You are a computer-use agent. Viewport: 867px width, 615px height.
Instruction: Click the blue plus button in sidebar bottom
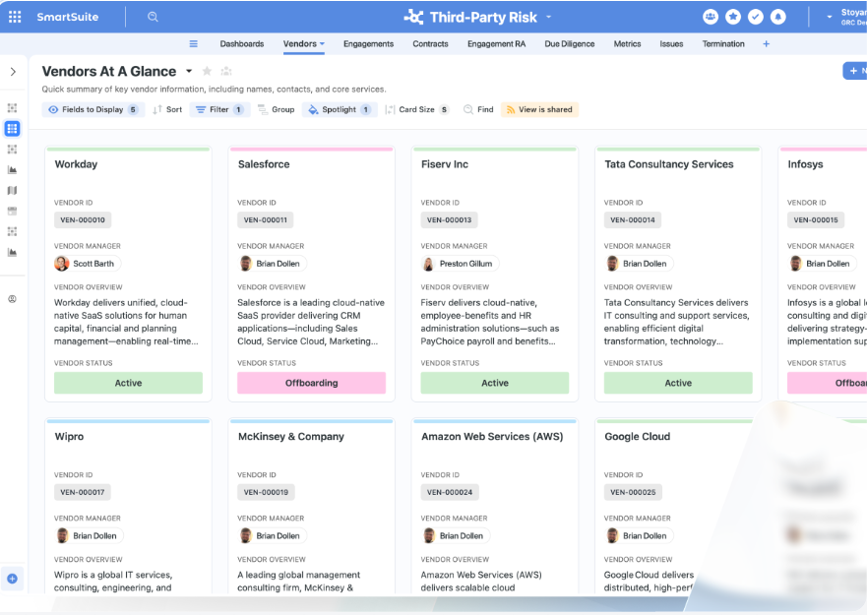tap(12, 579)
